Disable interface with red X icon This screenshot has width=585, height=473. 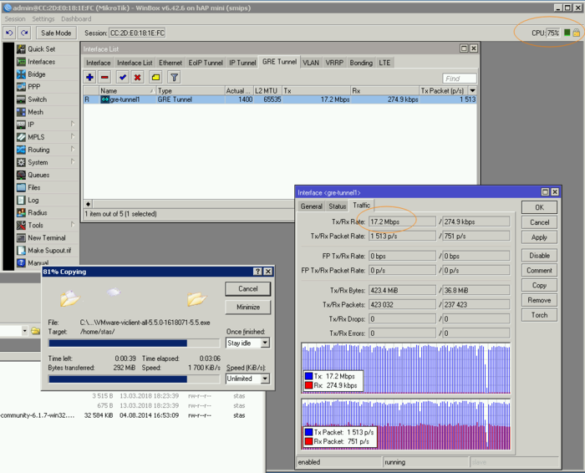137,77
